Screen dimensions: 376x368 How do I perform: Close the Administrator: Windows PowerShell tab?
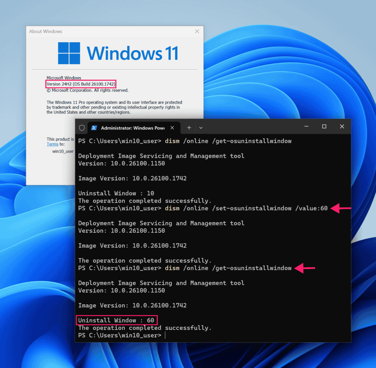pyautogui.click(x=172, y=128)
